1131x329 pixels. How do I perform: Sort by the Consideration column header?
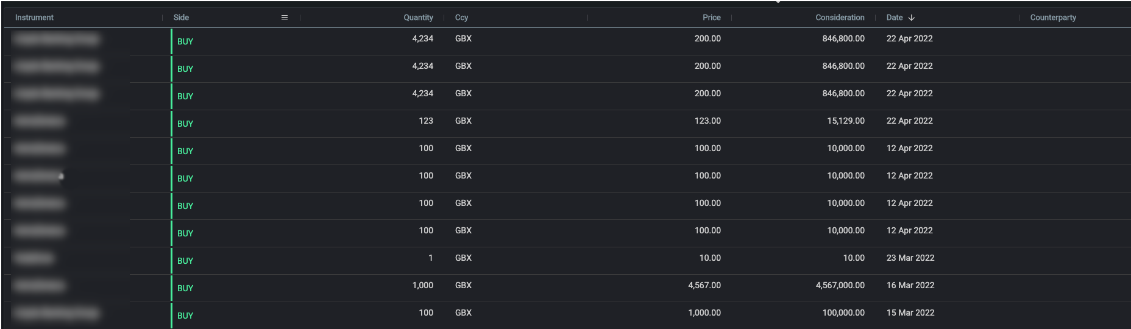840,18
